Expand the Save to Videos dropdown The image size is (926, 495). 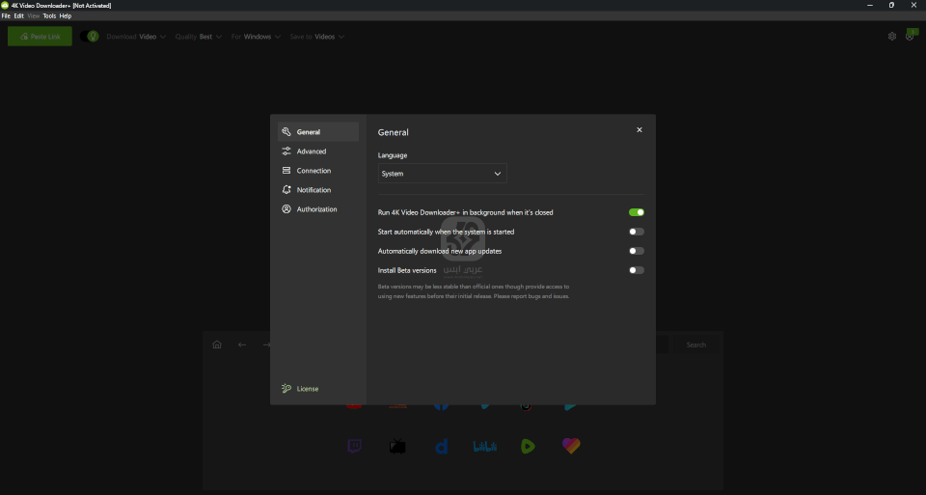tap(316, 37)
